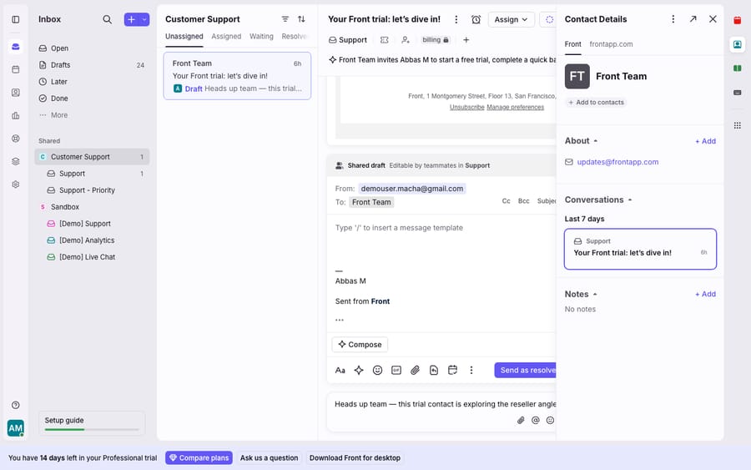Click Download Front for desktop
The height and width of the screenshot is (470, 751).
tap(355, 458)
